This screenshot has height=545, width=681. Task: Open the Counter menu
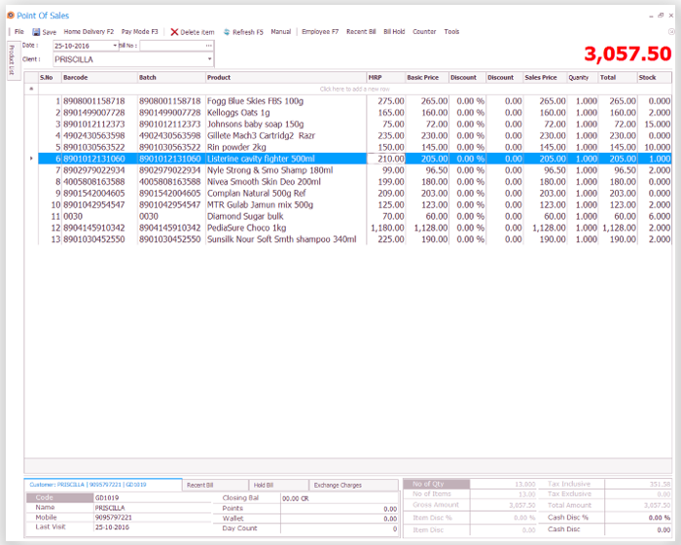424,32
